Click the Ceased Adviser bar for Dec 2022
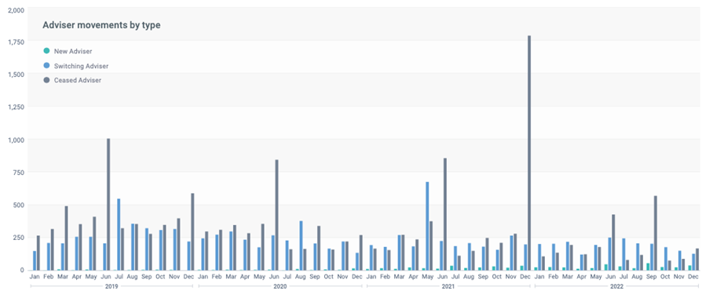 pyautogui.click(x=697, y=260)
